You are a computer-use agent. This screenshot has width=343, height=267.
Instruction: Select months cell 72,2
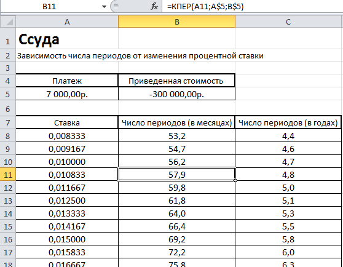(x=177, y=252)
